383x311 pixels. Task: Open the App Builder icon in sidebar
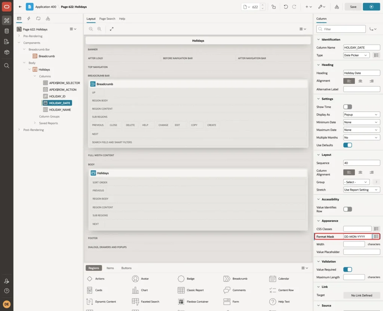pyautogui.click(x=7, y=21)
